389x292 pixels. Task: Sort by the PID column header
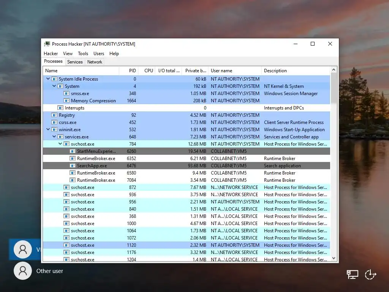click(129, 70)
